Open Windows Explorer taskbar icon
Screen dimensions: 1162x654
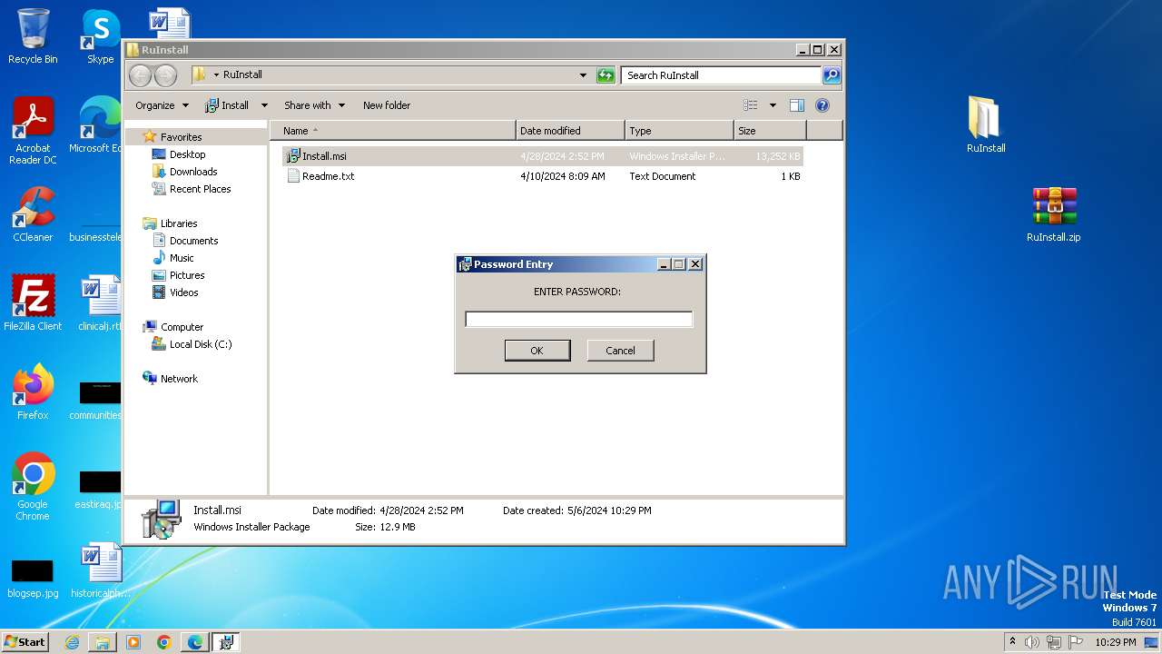click(103, 642)
